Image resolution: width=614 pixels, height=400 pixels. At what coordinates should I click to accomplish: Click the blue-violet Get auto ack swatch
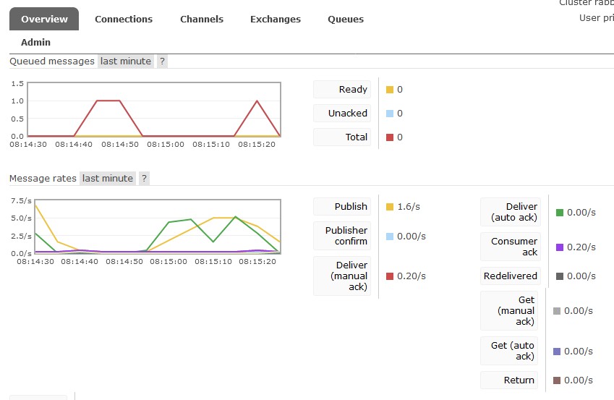(x=557, y=352)
